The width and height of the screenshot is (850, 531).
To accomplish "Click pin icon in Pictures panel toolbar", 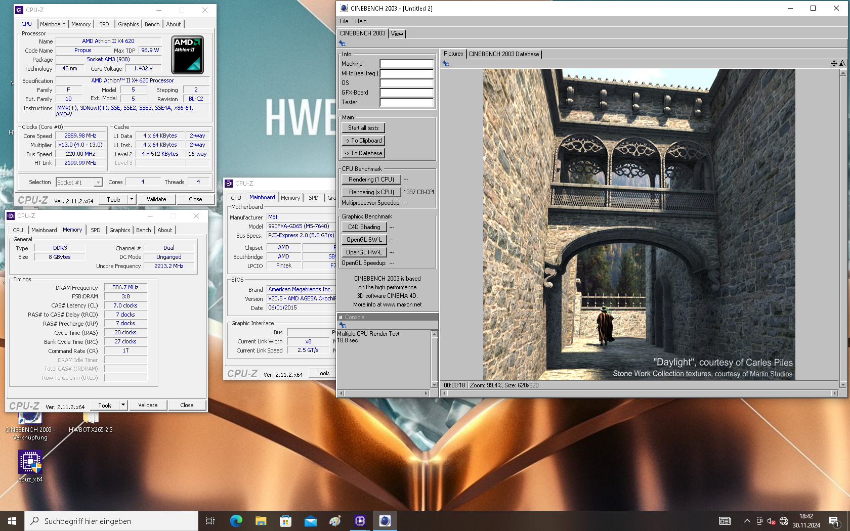I will (x=446, y=64).
